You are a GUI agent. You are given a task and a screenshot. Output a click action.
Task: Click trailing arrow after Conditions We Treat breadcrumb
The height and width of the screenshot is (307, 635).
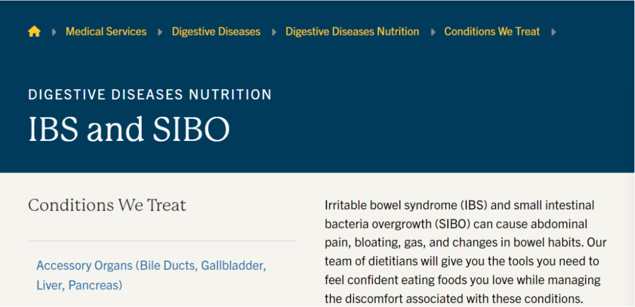(x=553, y=32)
